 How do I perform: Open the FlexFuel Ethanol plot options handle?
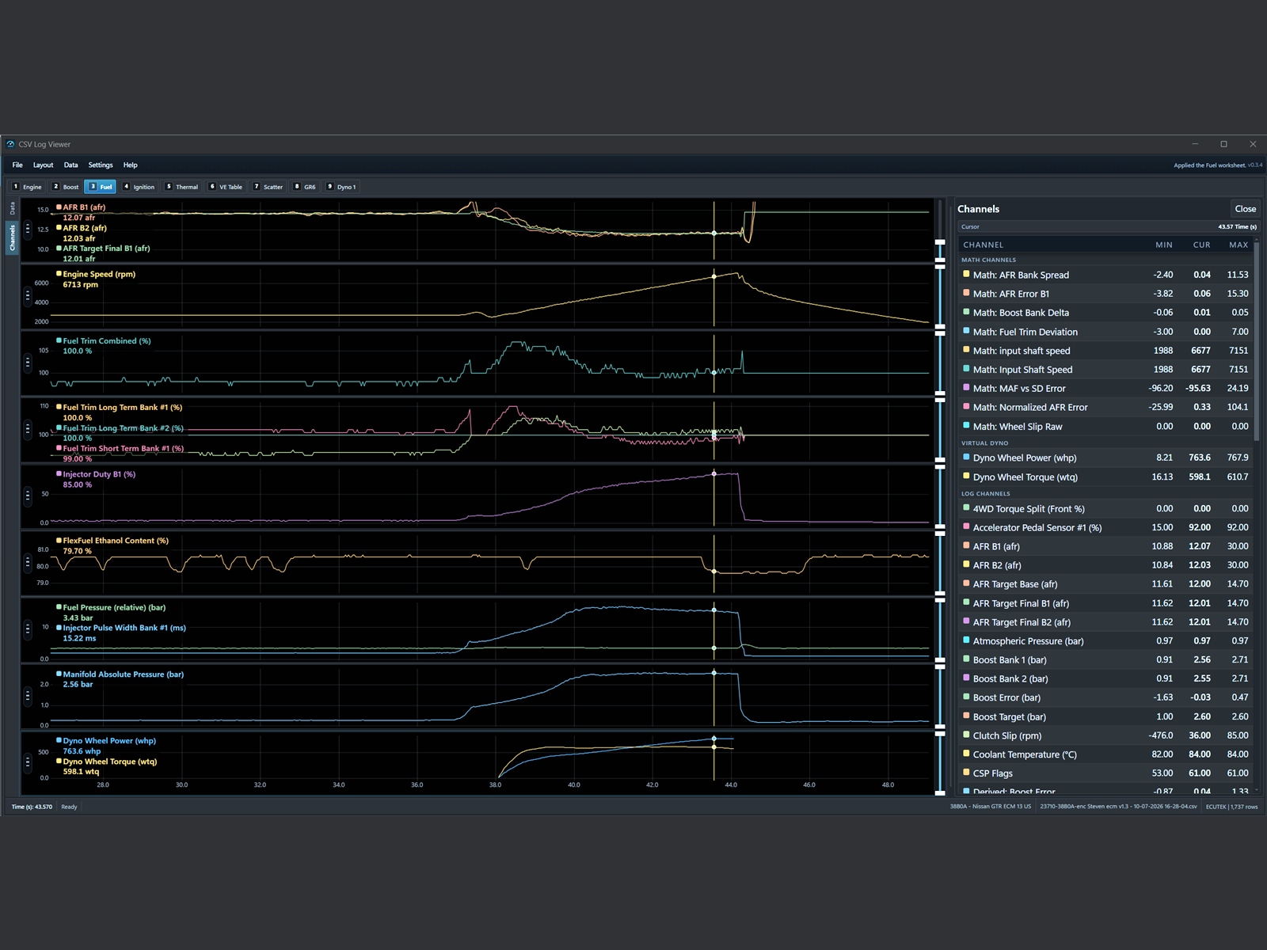[28, 563]
